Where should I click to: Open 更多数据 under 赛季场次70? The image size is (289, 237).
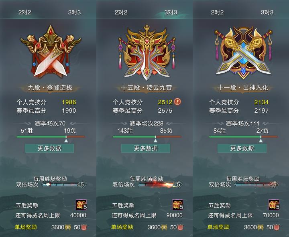[49, 148]
